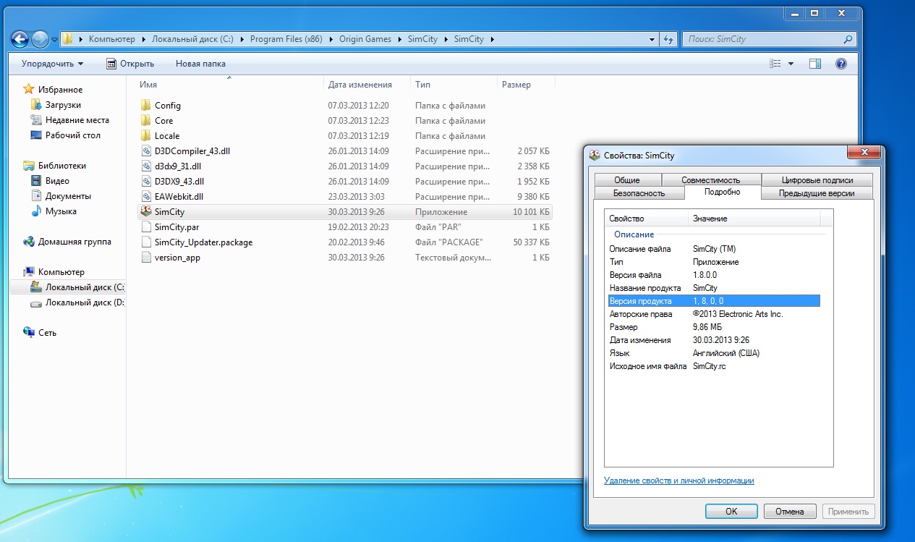Click the Домашняя группа icon in sidebar
915x542 pixels.
[29, 242]
